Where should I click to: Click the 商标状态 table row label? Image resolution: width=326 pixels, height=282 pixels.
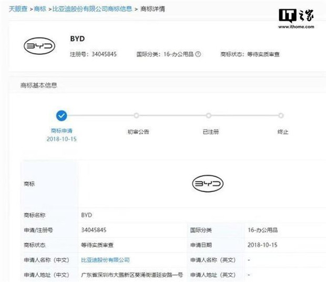[x=35, y=245]
